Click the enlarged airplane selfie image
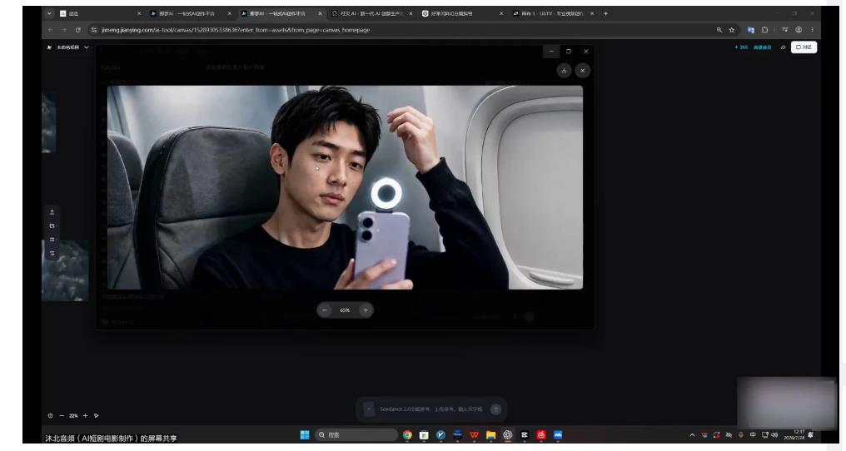The height and width of the screenshot is (451, 846). click(x=345, y=187)
